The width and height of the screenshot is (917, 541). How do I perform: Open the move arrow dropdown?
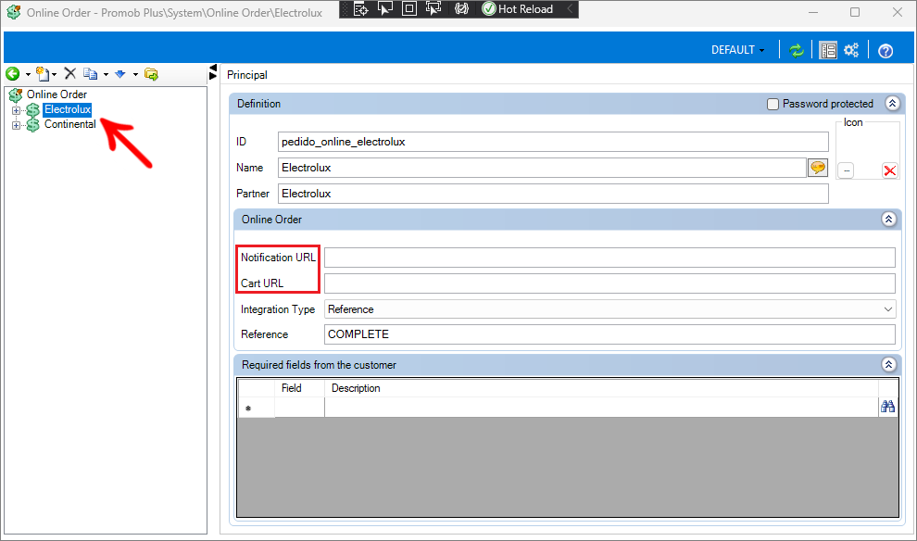click(x=135, y=74)
